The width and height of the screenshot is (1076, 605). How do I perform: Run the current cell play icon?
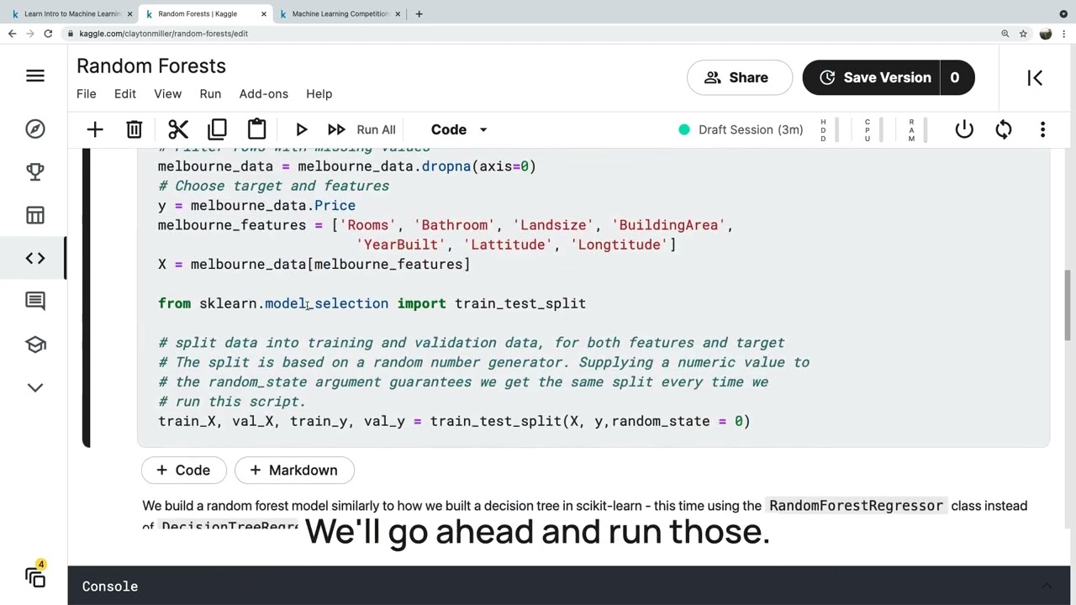[301, 129]
